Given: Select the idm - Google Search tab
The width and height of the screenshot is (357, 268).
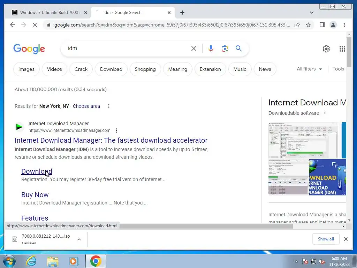Looking at the screenshot, I should (x=133, y=13).
